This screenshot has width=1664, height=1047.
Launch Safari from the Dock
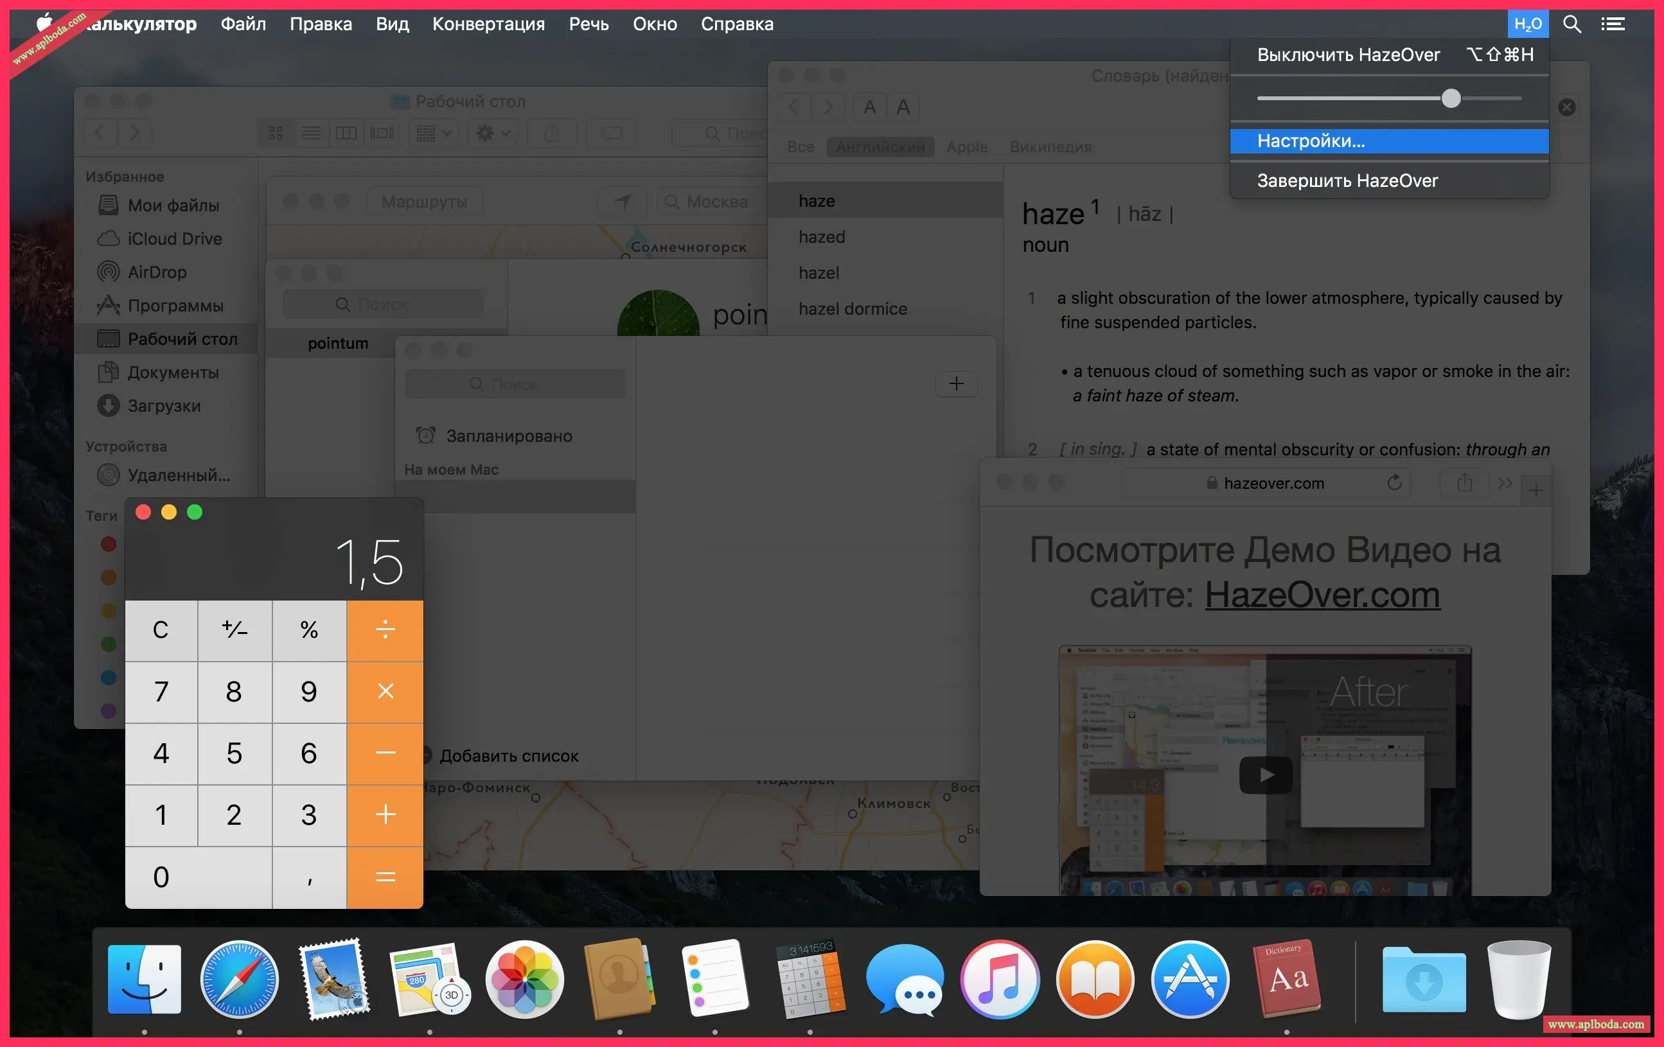240,980
